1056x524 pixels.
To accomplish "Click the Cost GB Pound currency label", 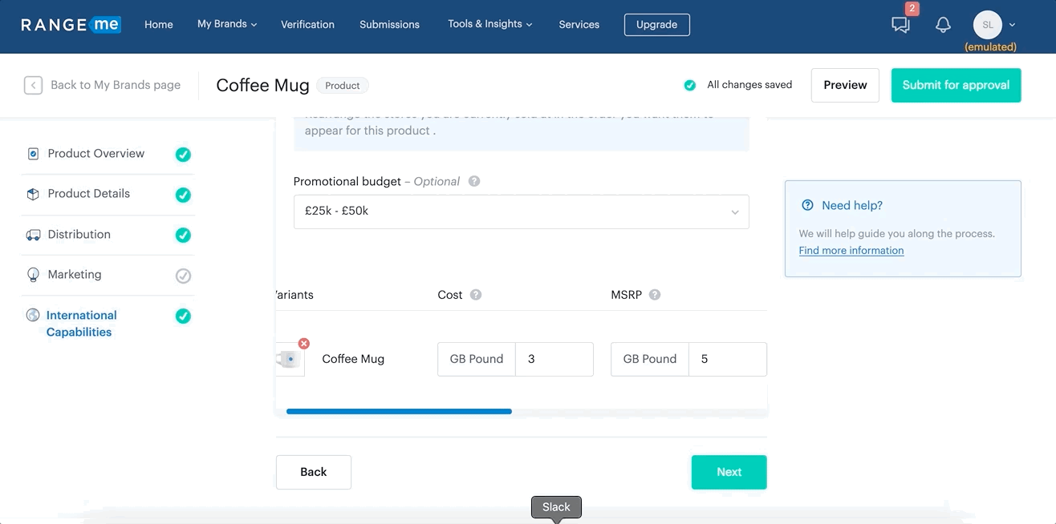I will [x=477, y=359].
